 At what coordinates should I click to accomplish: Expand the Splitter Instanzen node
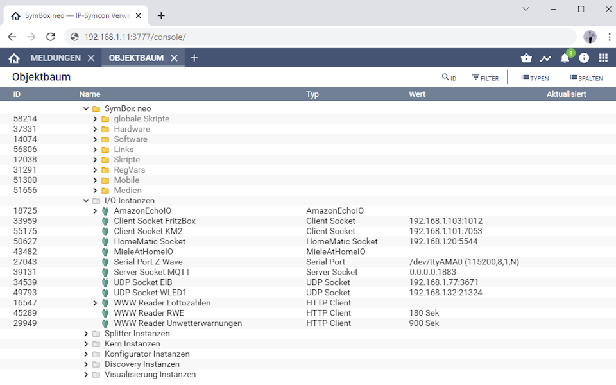[86, 334]
